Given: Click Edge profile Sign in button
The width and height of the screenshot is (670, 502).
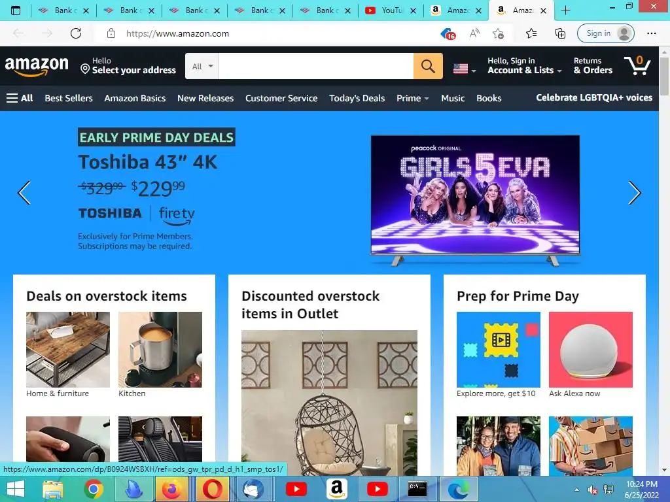Looking at the screenshot, I should 605,33.
